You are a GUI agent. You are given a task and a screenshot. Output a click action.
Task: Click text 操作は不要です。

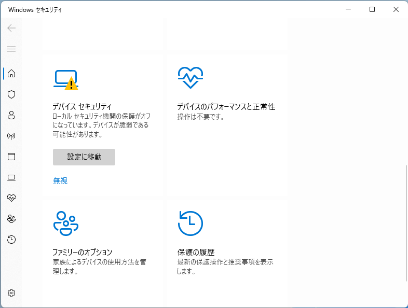tap(201, 117)
